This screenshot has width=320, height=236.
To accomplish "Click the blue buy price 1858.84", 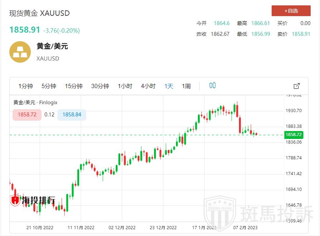I will pos(72,115).
